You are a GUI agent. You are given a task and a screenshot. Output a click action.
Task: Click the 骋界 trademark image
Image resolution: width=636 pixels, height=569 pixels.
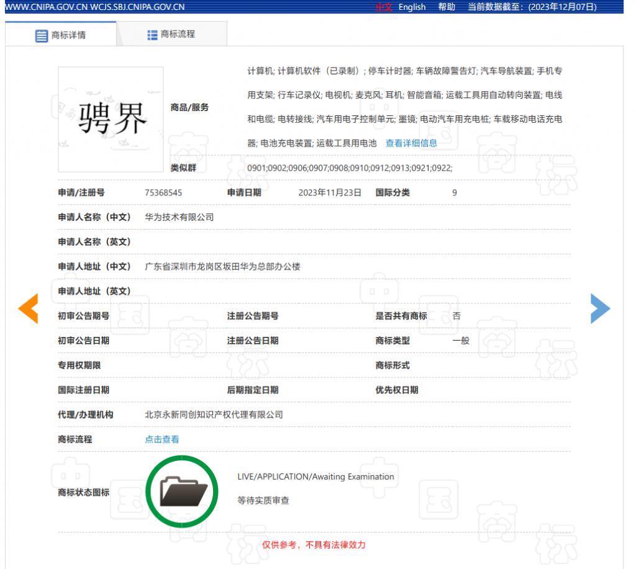(110, 119)
